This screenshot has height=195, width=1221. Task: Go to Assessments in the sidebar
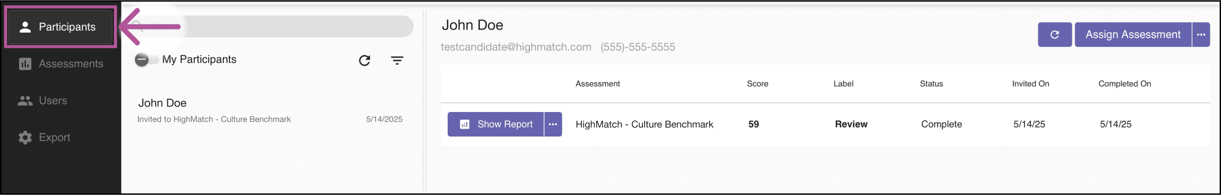click(61, 64)
